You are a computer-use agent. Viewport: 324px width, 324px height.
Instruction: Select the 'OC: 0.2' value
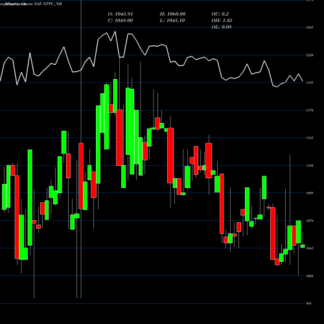coord(220,14)
